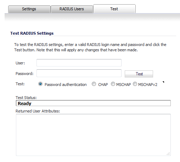180x162 pixels.
Task: Click the 'Test:' row label
Action: (x=20, y=84)
